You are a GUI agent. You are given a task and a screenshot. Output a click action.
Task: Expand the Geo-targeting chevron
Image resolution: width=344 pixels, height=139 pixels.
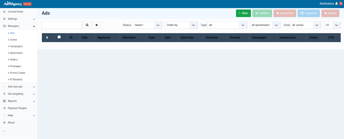tap(34, 94)
